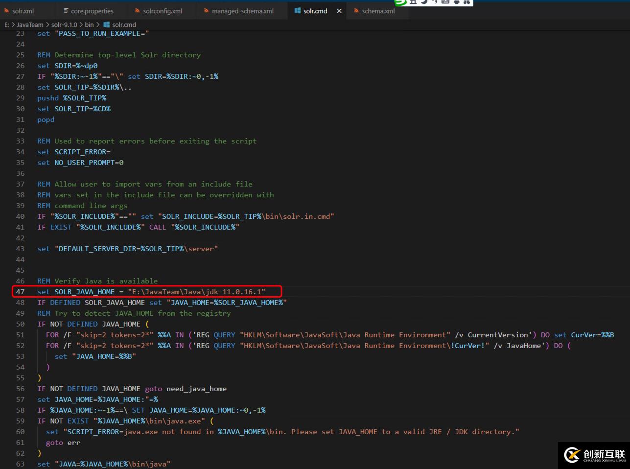The width and height of the screenshot is (630, 469).
Task: Open the E: drive breadcrumb
Action: (x=7, y=24)
